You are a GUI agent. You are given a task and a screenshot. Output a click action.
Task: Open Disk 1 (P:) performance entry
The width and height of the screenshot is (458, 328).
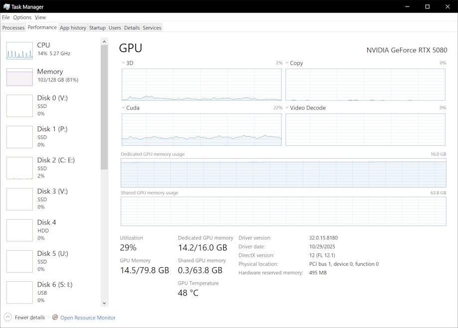point(52,136)
